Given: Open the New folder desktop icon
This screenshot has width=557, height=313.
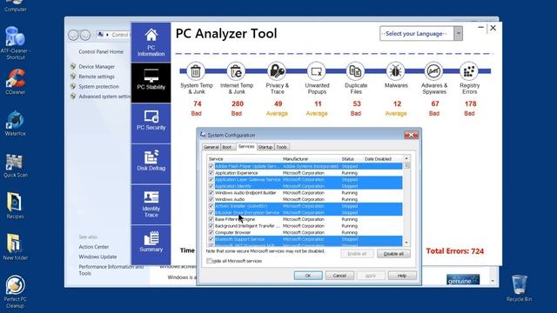Looking at the screenshot, I should click(15, 247).
